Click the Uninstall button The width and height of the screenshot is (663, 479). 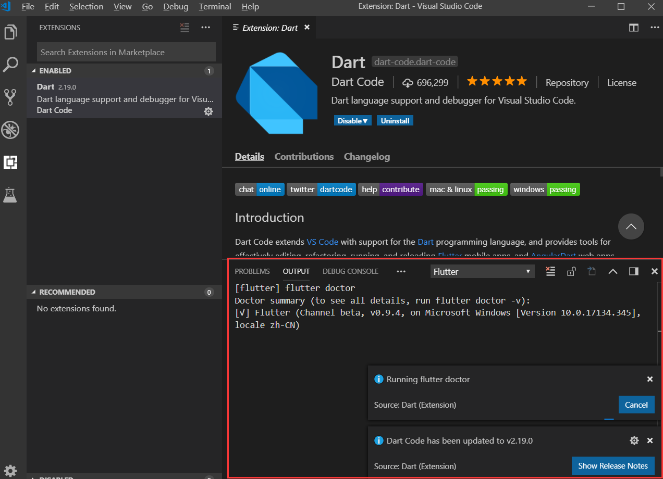tap(395, 121)
